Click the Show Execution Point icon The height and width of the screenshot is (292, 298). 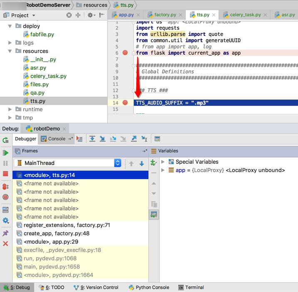79,139
